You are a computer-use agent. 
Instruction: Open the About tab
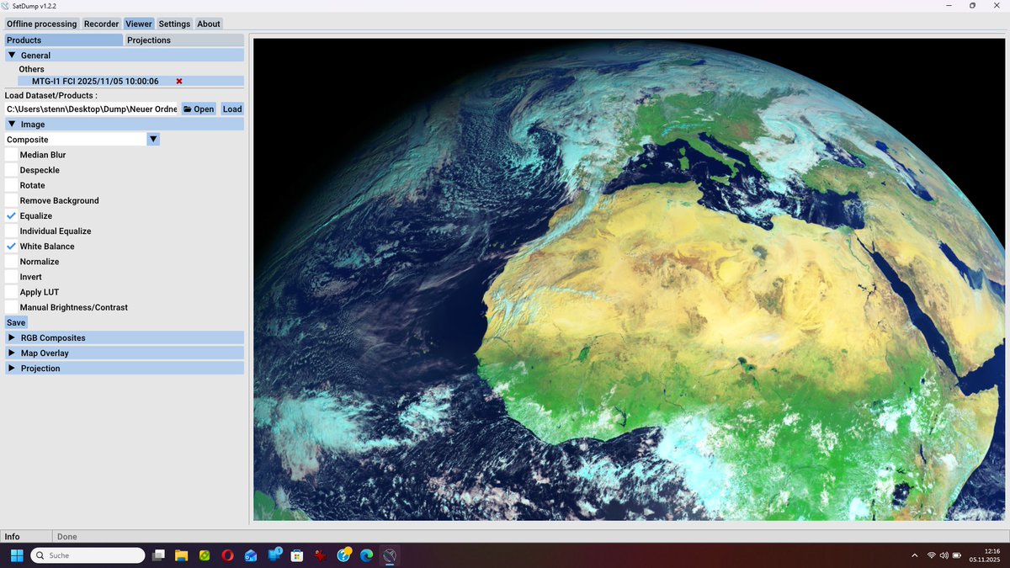pos(209,24)
